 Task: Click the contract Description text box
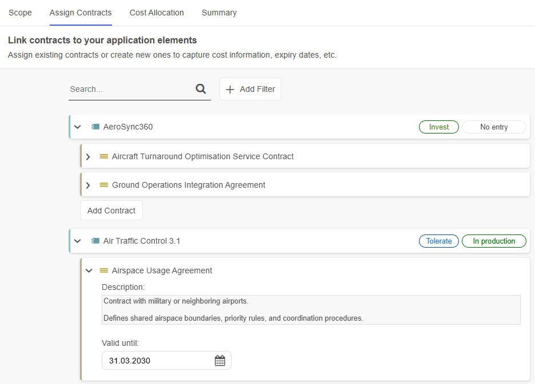[311, 309]
